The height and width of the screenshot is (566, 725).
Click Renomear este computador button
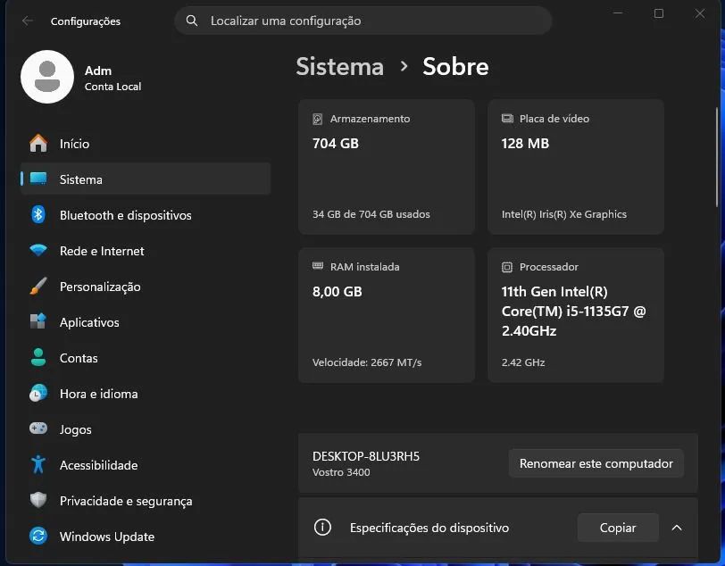(x=596, y=463)
